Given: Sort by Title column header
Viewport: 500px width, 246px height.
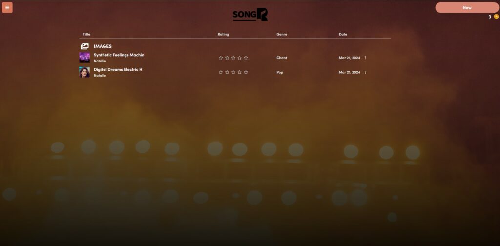Looking at the screenshot, I should [x=86, y=34].
